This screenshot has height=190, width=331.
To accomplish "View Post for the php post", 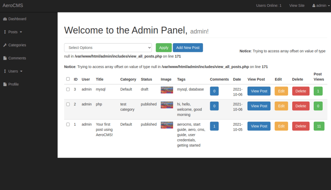I will [259, 106].
